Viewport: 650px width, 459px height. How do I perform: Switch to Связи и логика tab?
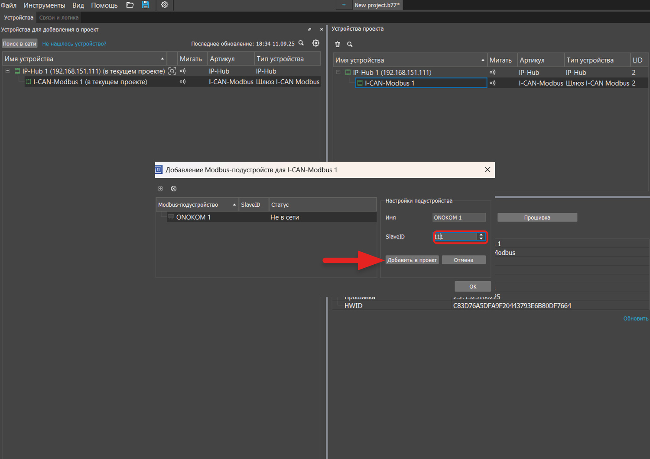click(59, 18)
